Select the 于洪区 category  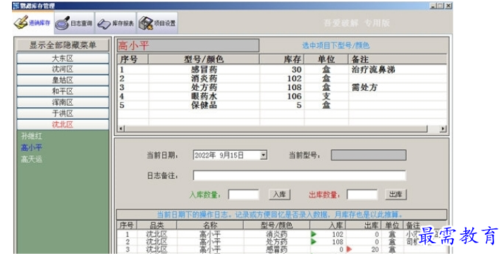[63, 113]
